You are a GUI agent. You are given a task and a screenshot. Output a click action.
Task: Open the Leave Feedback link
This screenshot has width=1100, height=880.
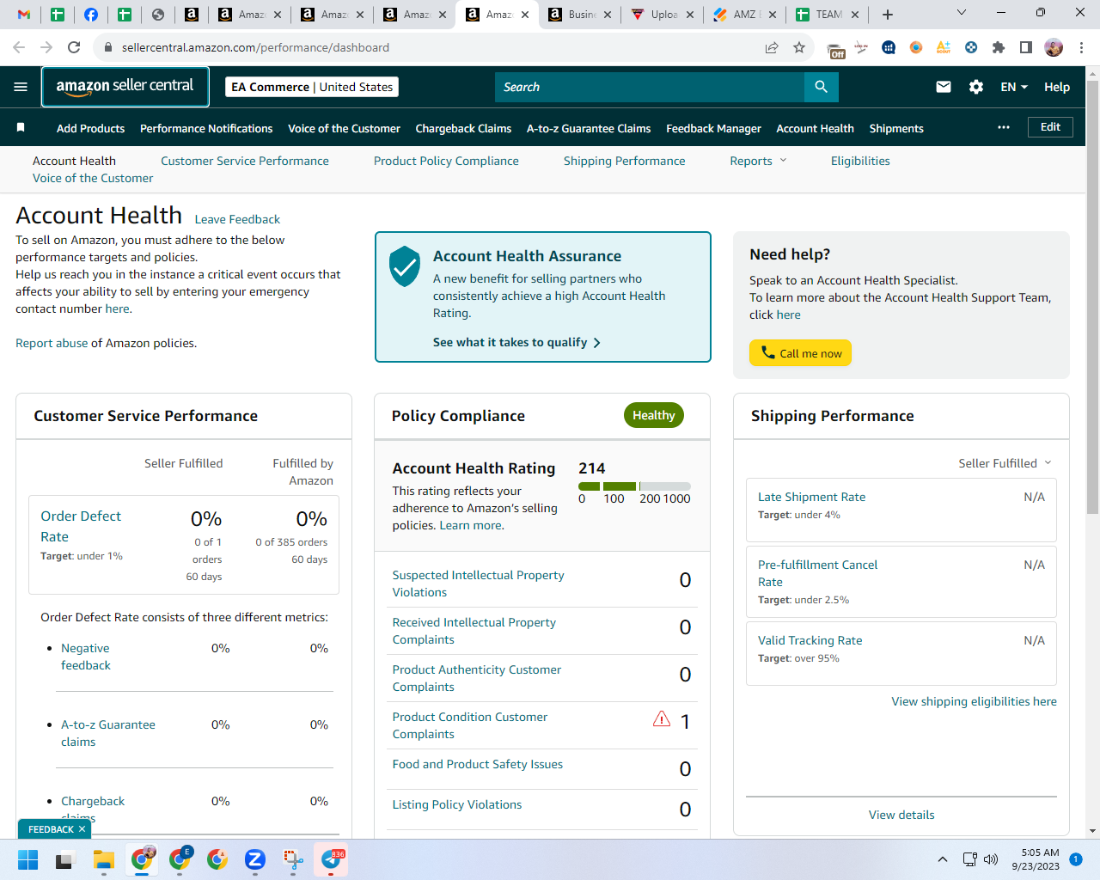[237, 219]
